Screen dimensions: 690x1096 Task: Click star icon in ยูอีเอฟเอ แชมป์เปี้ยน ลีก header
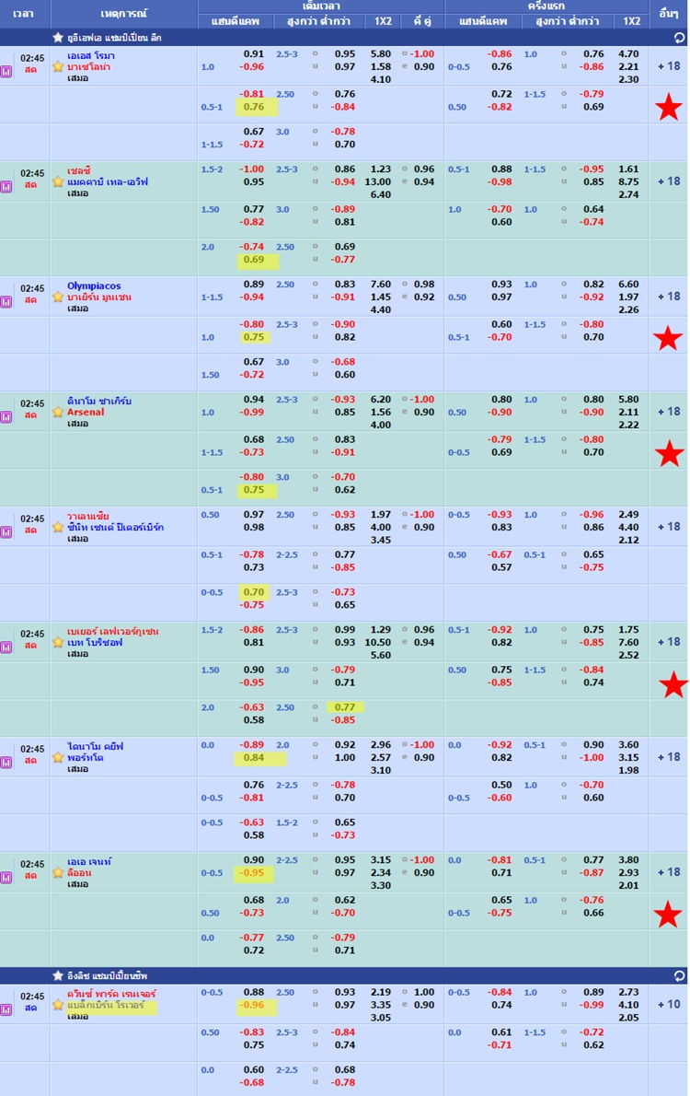(58, 38)
